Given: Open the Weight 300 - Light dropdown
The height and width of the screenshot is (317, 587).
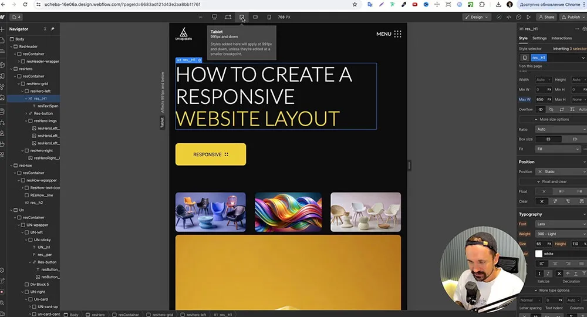Looking at the screenshot, I should [x=561, y=234].
